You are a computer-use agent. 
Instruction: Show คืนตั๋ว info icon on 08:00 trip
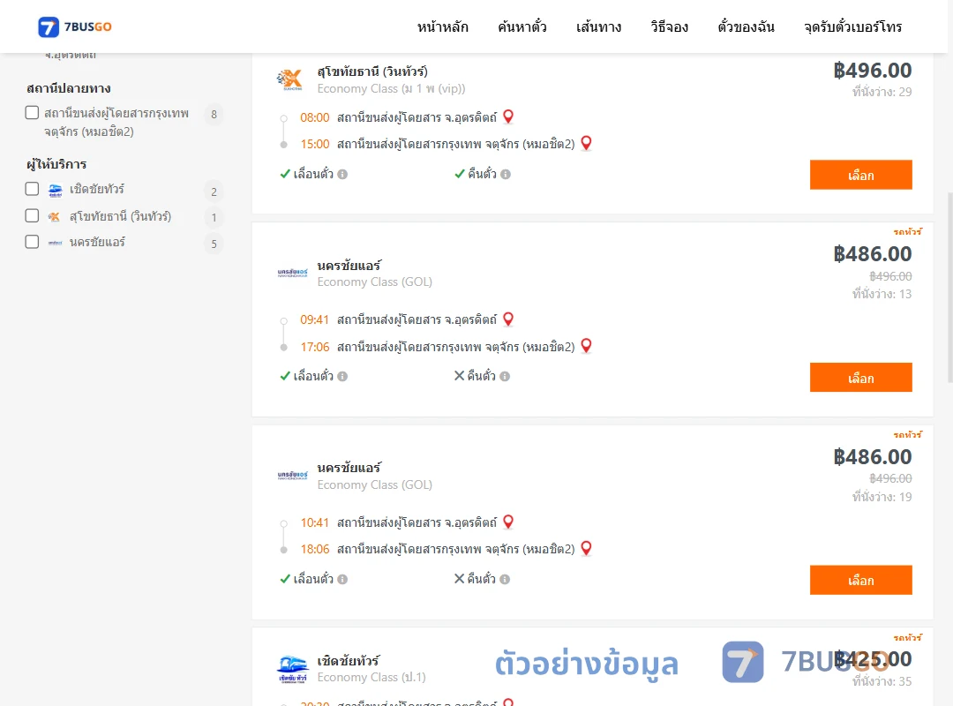[x=506, y=175]
